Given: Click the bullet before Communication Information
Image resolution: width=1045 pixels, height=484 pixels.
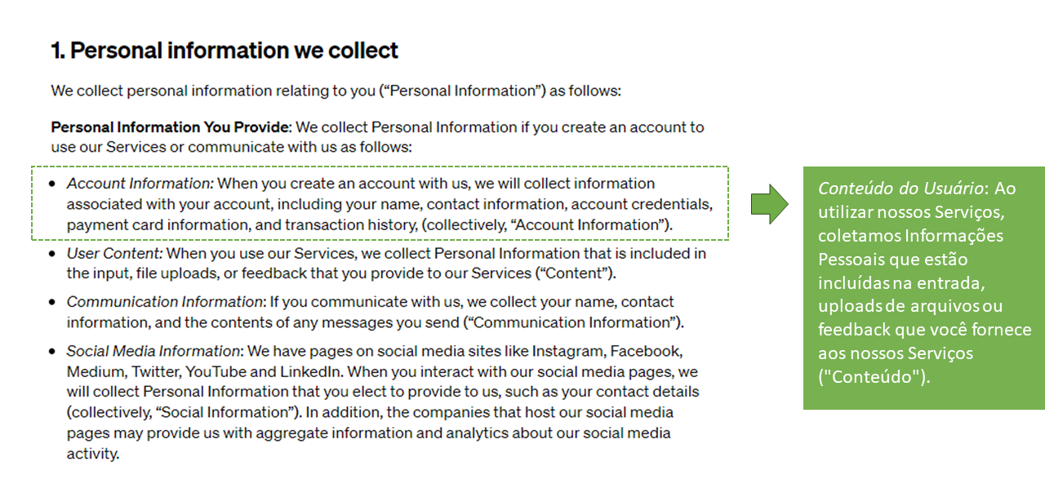Looking at the screenshot, I should (52, 303).
